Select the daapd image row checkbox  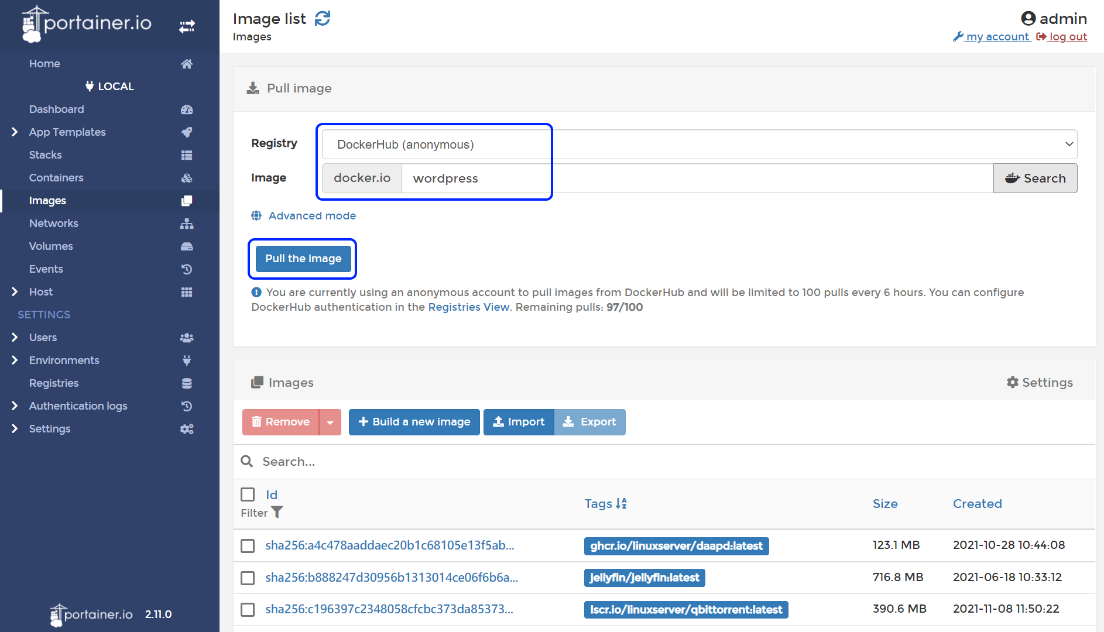(x=248, y=545)
